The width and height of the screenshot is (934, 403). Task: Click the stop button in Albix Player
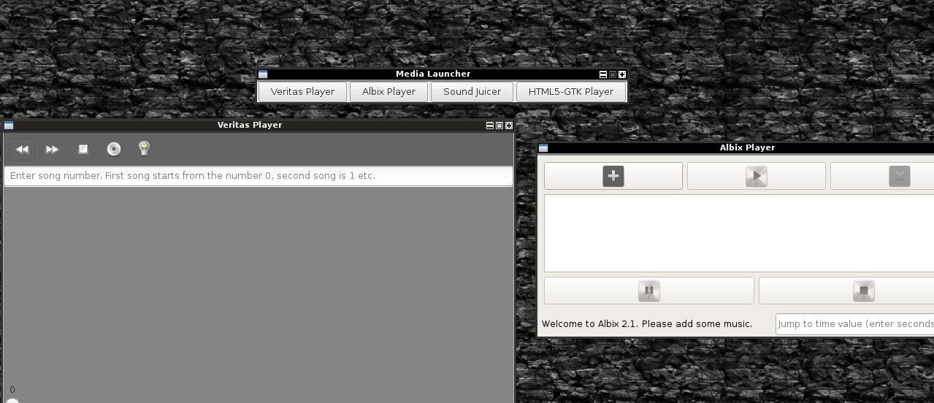(x=846, y=291)
